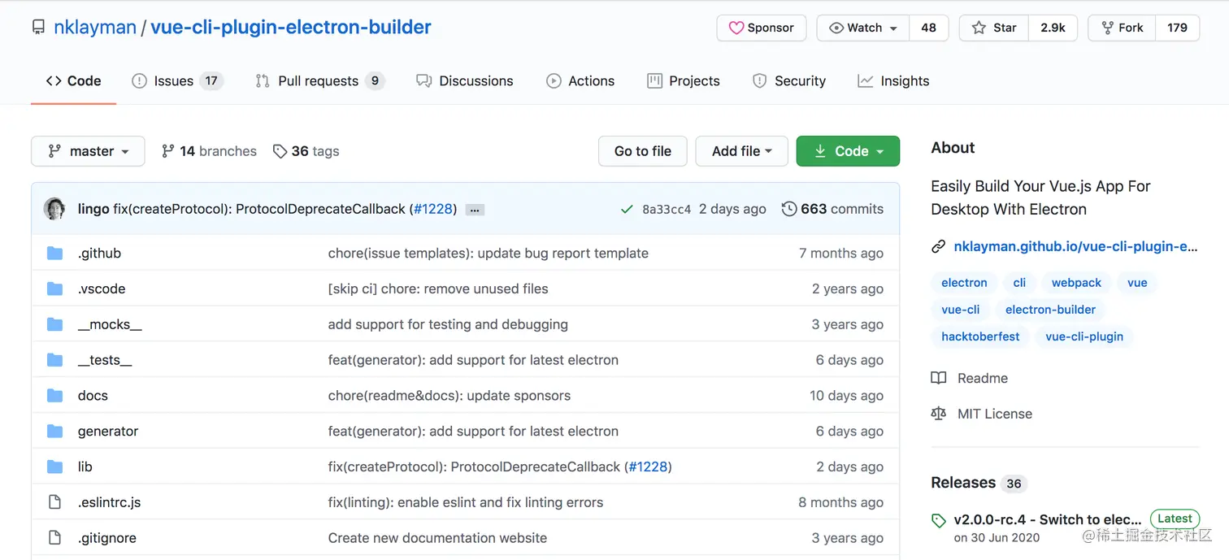Screen dimensions: 1229x560
Task: Sponsor the nklayman project
Action: pyautogui.click(x=761, y=28)
